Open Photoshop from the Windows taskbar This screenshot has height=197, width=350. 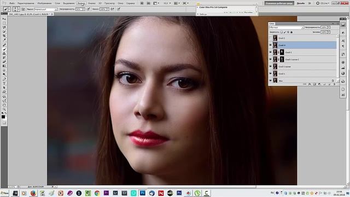pos(142,193)
